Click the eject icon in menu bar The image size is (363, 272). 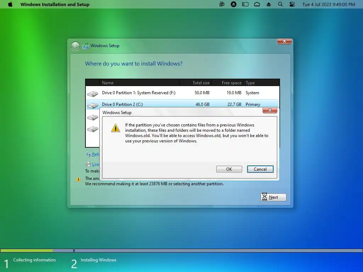coord(269,4)
